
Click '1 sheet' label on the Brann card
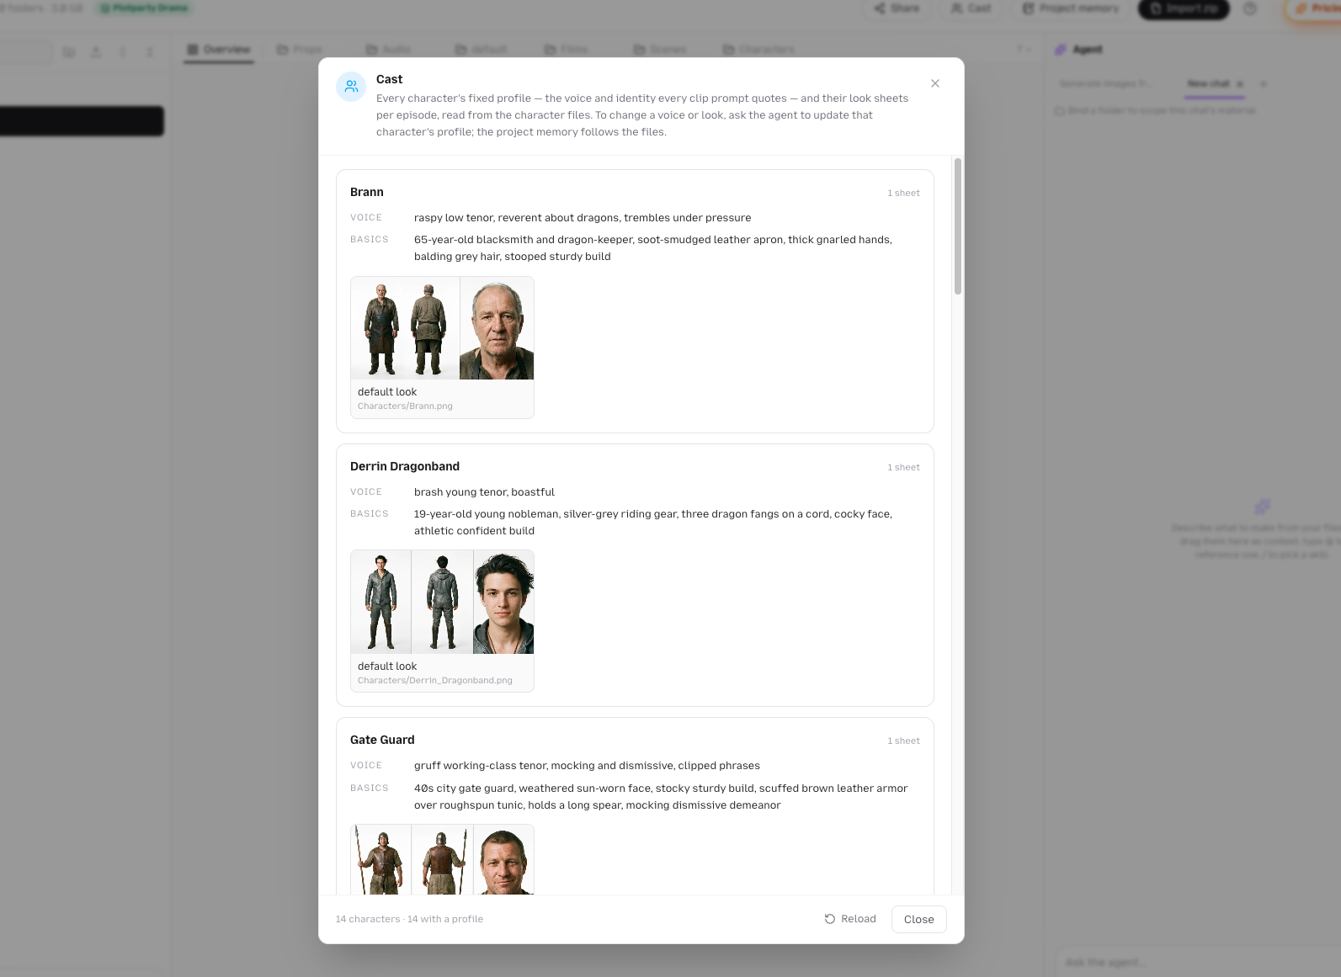pos(903,193)
